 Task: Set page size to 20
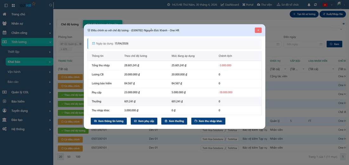(60, 157)
